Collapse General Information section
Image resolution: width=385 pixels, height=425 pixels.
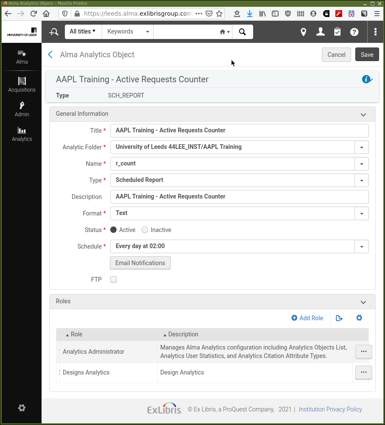tap(363, 115)
